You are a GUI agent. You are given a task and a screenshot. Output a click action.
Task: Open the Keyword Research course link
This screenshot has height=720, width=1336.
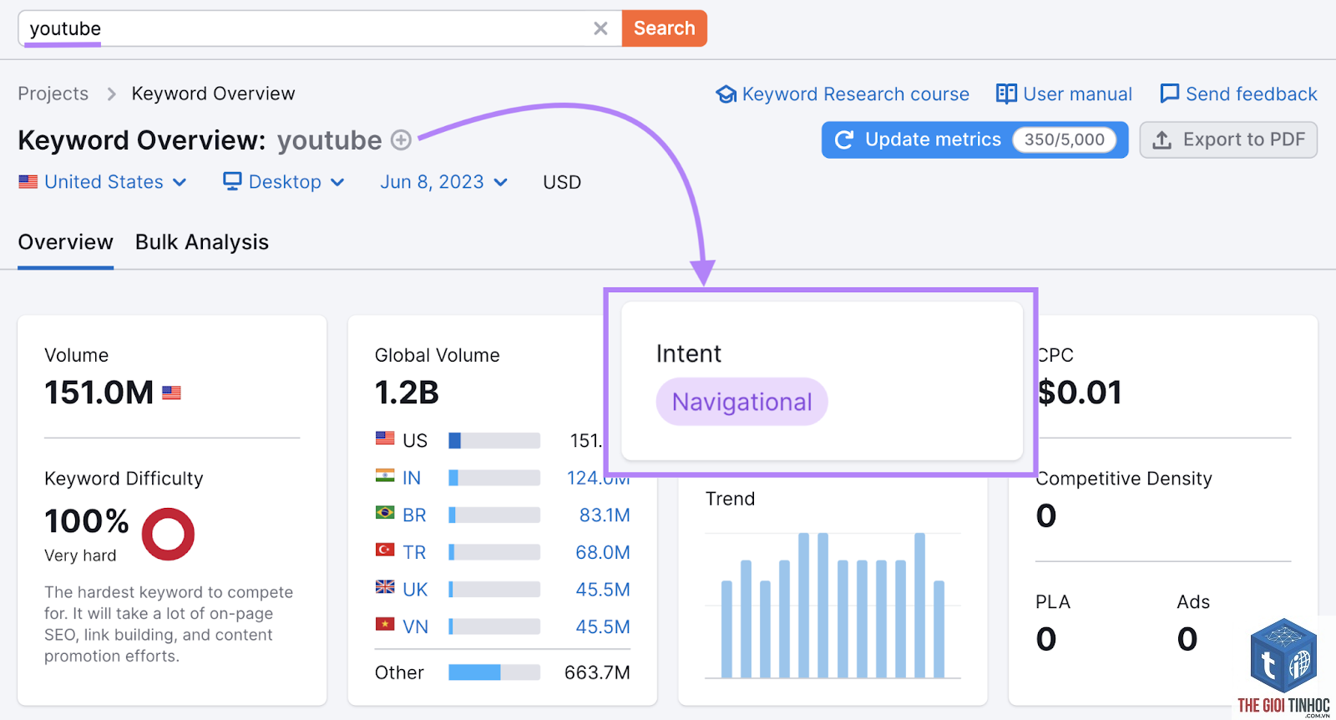point(855,94)
